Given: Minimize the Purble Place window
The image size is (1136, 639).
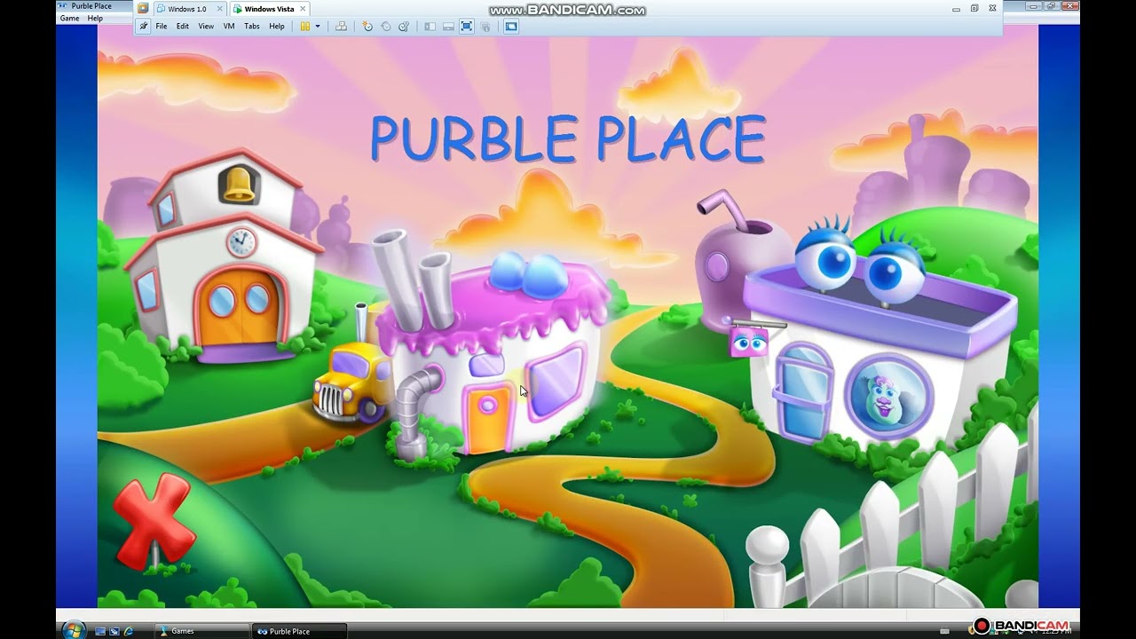Looking at the screenshot, I should click(x=1035, y=6).
